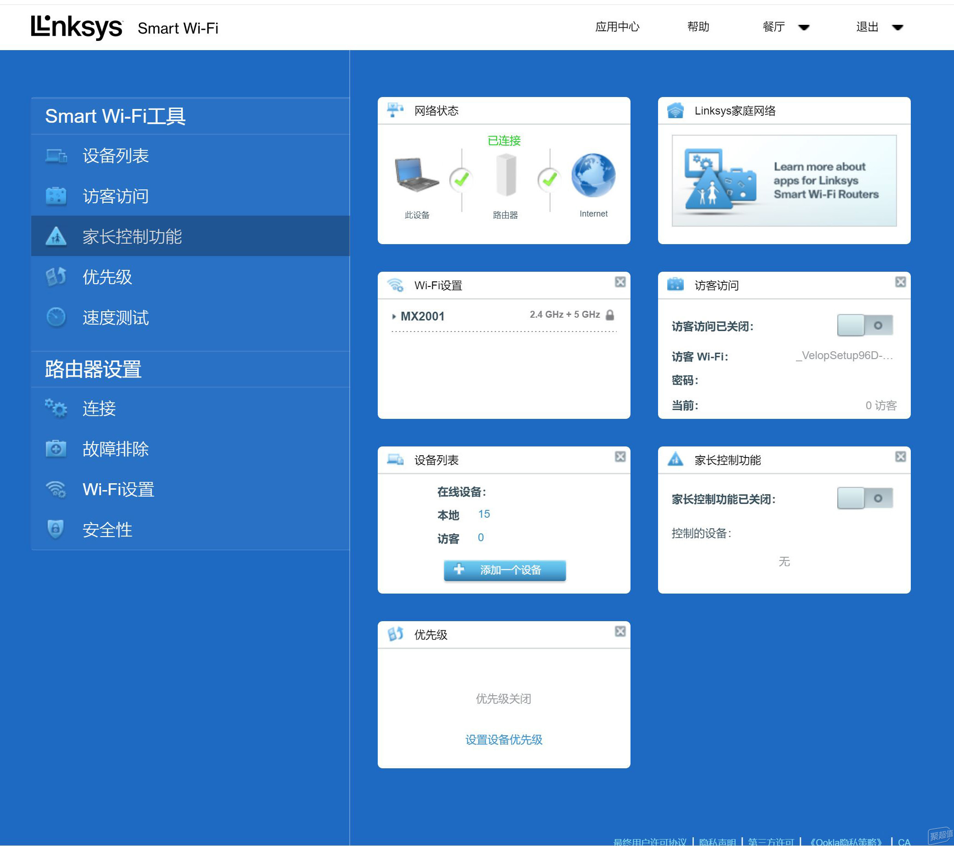The image size is (954, 846).
Task: Click the 设备列表 widget header icon
Action: click(x=395, y=460)
